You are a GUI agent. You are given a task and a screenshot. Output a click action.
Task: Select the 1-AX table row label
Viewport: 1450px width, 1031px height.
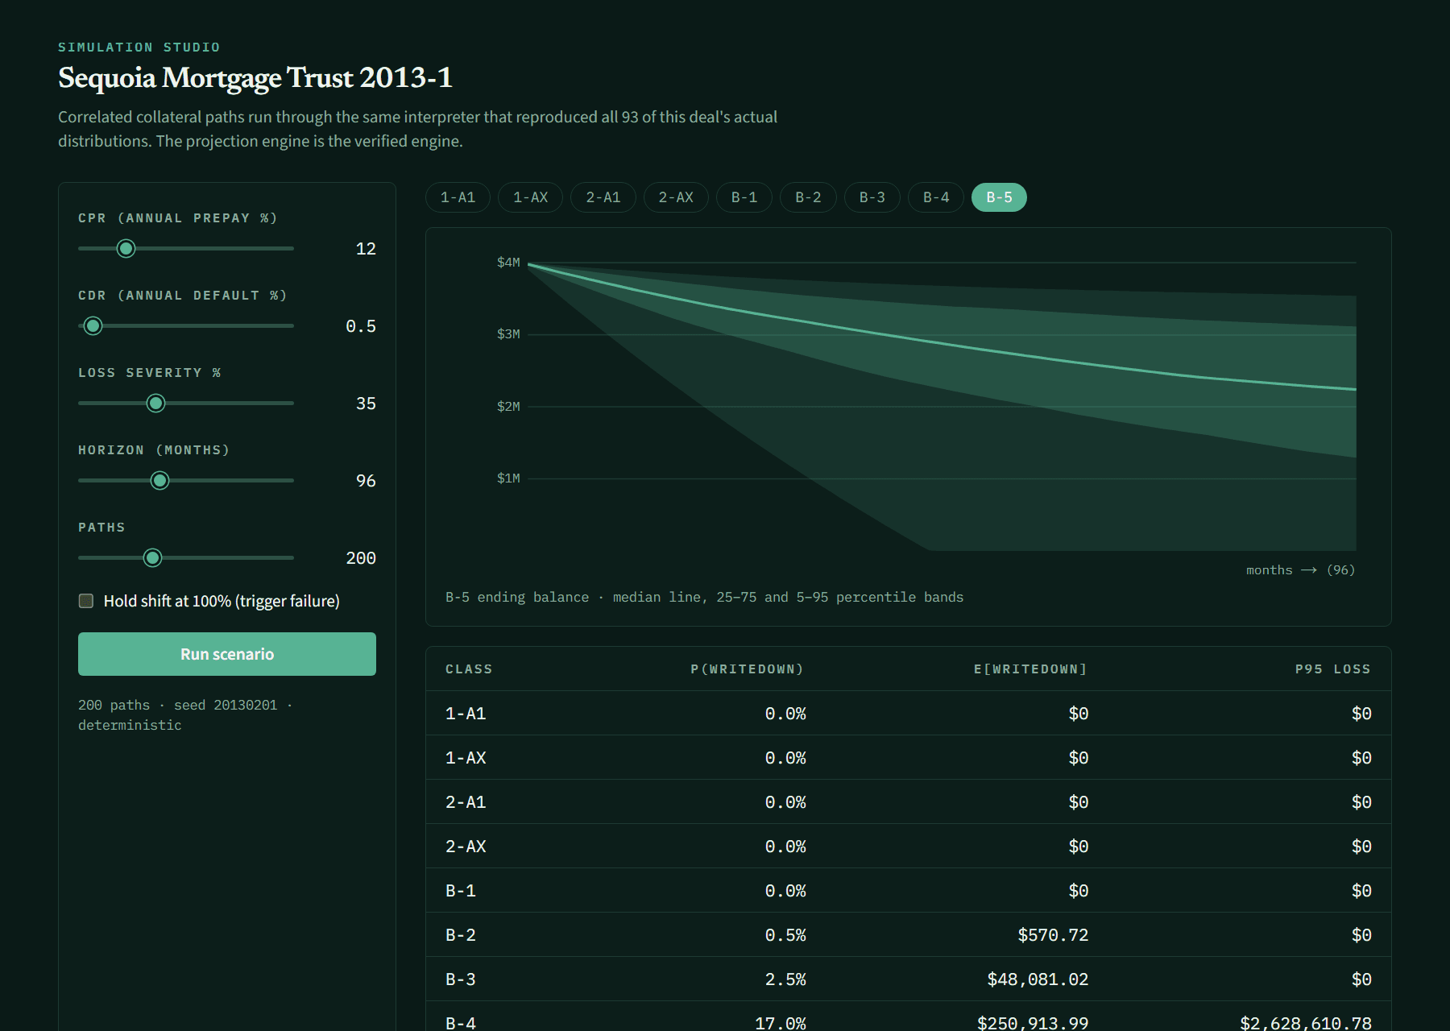pos(466,758)
